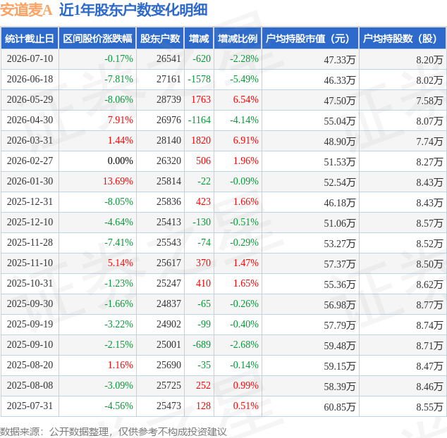Image resolution: width=447 pixels, height=438 pixels.
Task: Click shareholder count 28739
Action: 169,99
